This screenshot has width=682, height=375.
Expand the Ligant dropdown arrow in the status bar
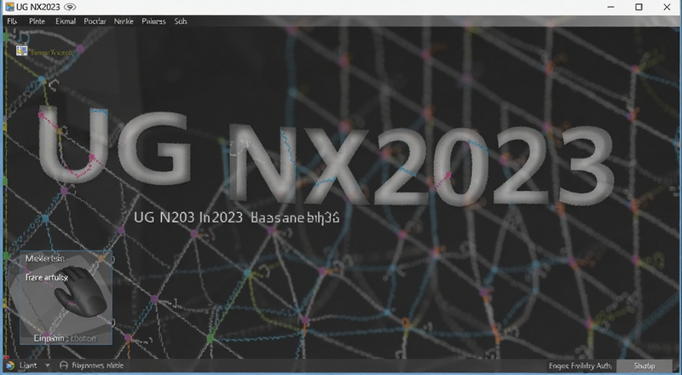coord(48,366)
